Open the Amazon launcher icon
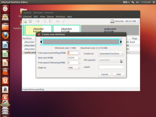156x117 pixels. point(5,90)
